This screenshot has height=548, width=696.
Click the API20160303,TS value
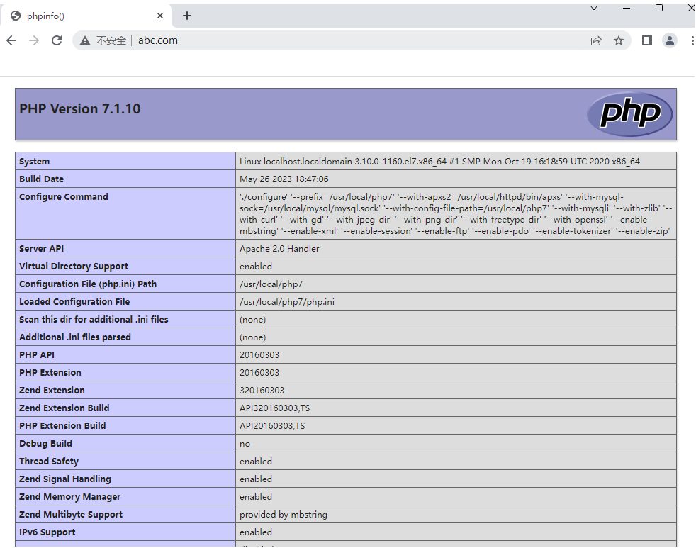click(x=273, y=426)
